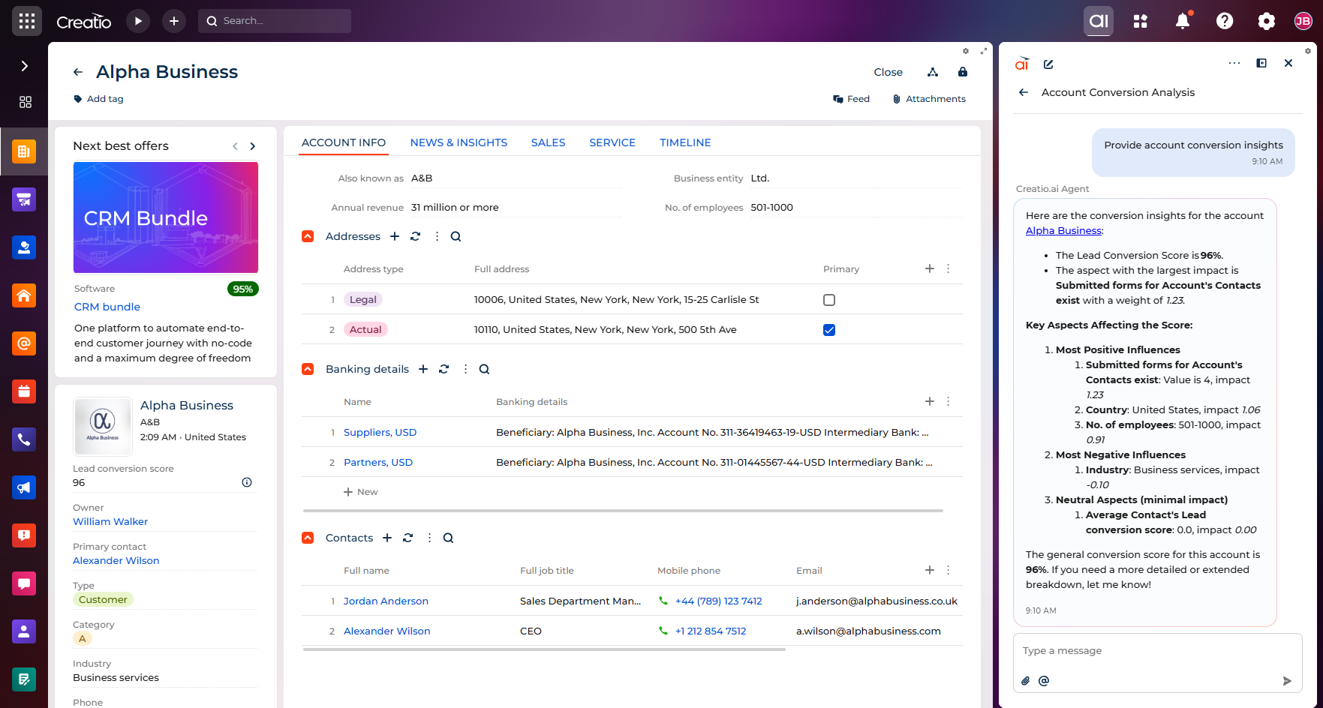The height and width of the screenshot is (708, 1323).
Task: Refresh the Addresses list
Action: (x=415, y=236)
